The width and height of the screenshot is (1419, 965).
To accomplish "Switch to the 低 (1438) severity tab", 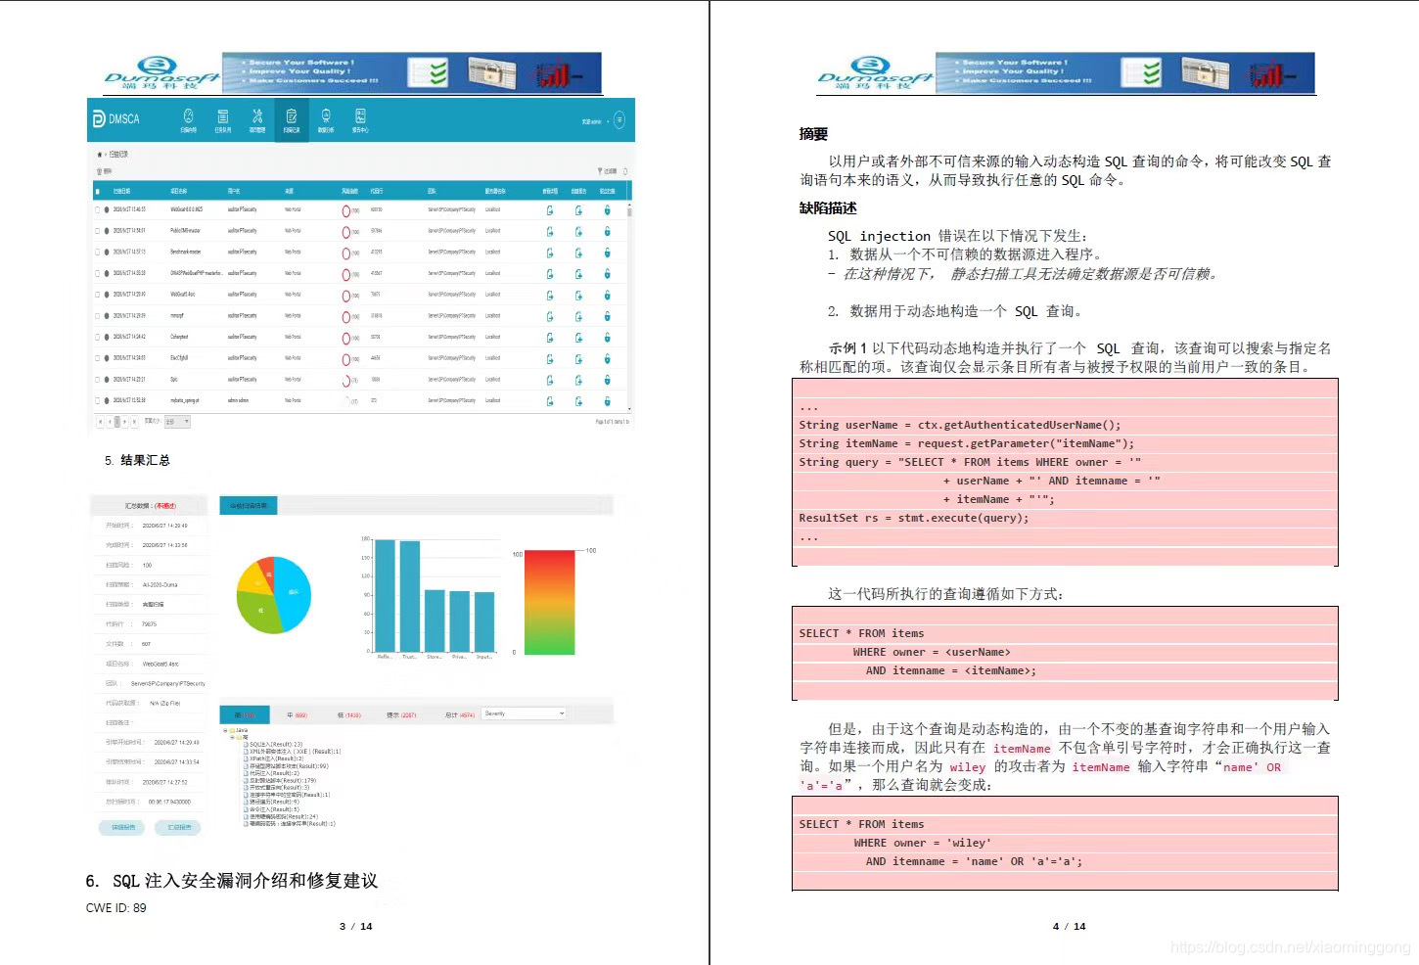I will [x=348, y=714].
